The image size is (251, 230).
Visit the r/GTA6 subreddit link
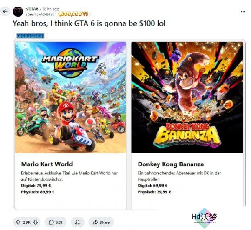(32, 9)
